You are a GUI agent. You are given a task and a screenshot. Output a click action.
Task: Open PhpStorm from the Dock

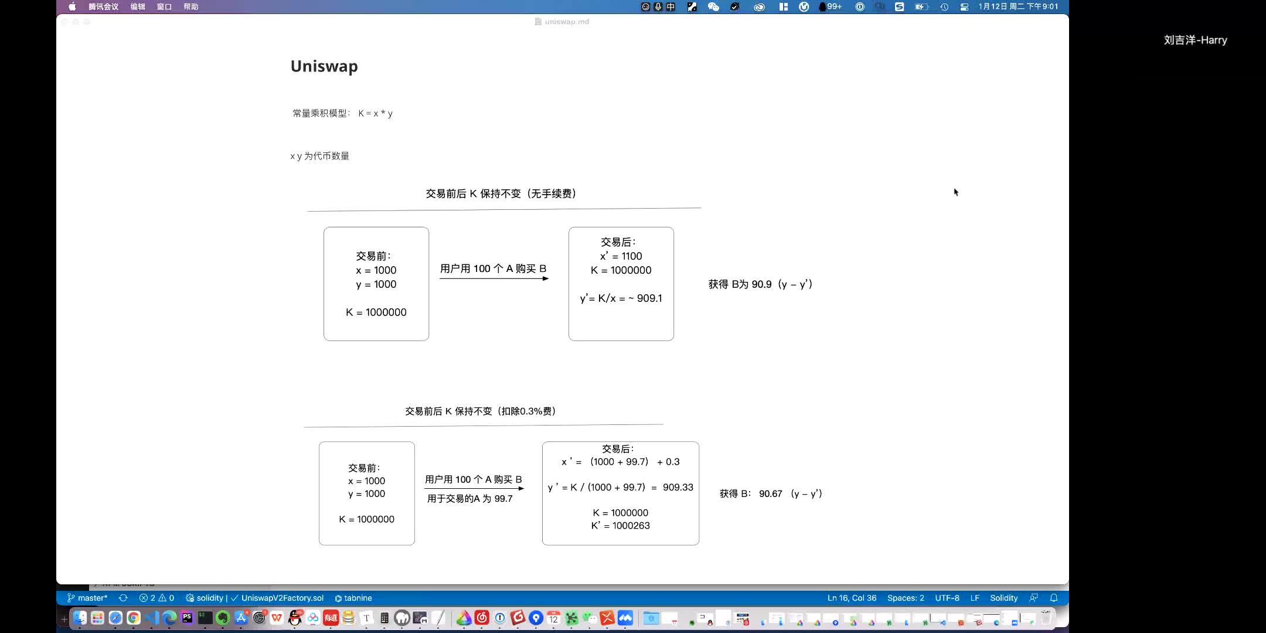(187, 618)
